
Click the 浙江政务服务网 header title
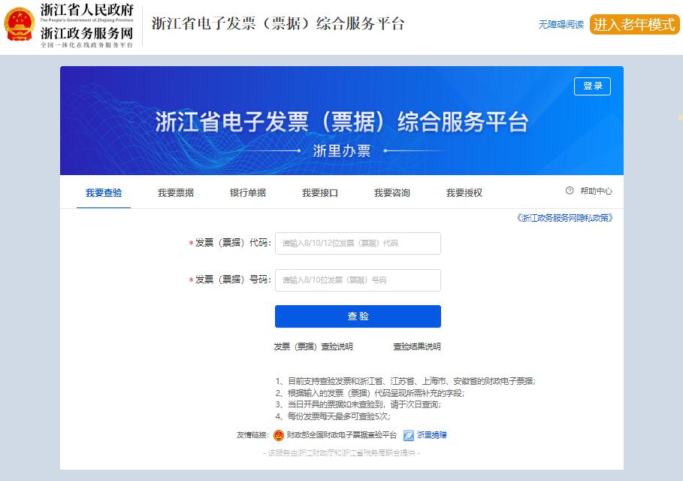tap(86, 33)
